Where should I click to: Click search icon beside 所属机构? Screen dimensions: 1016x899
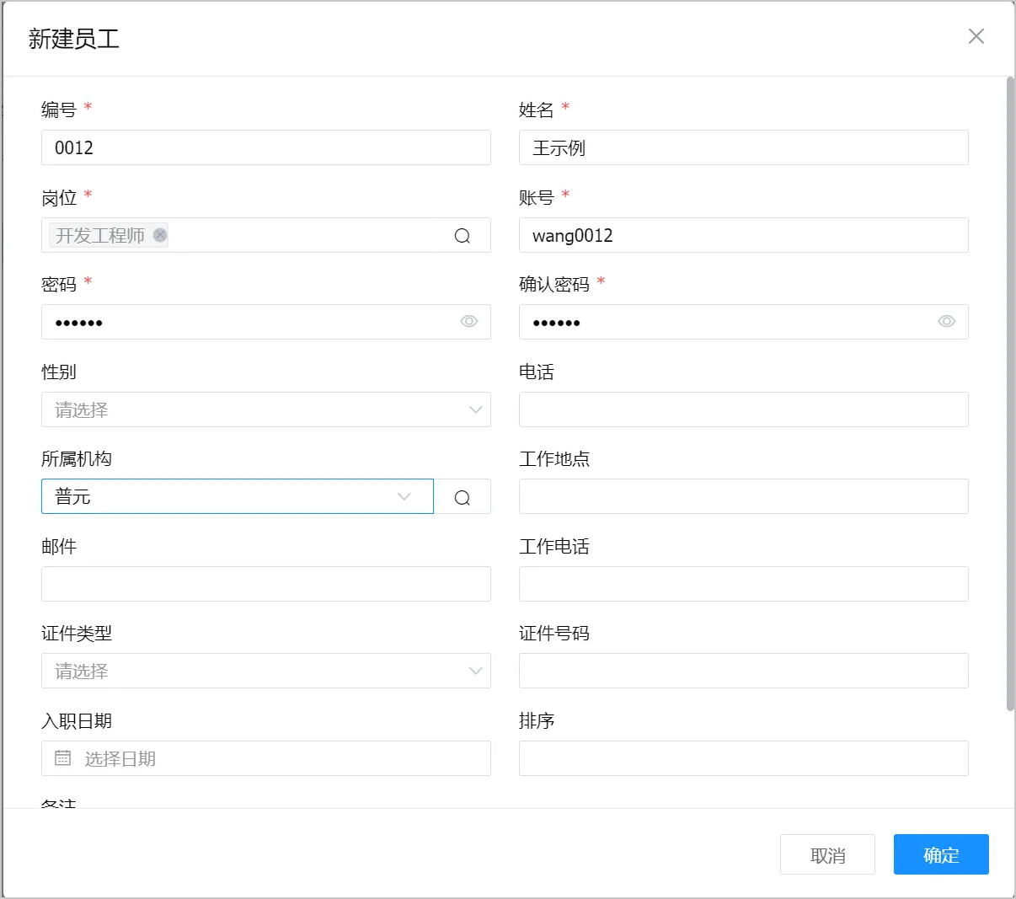(x=462, y=497)
